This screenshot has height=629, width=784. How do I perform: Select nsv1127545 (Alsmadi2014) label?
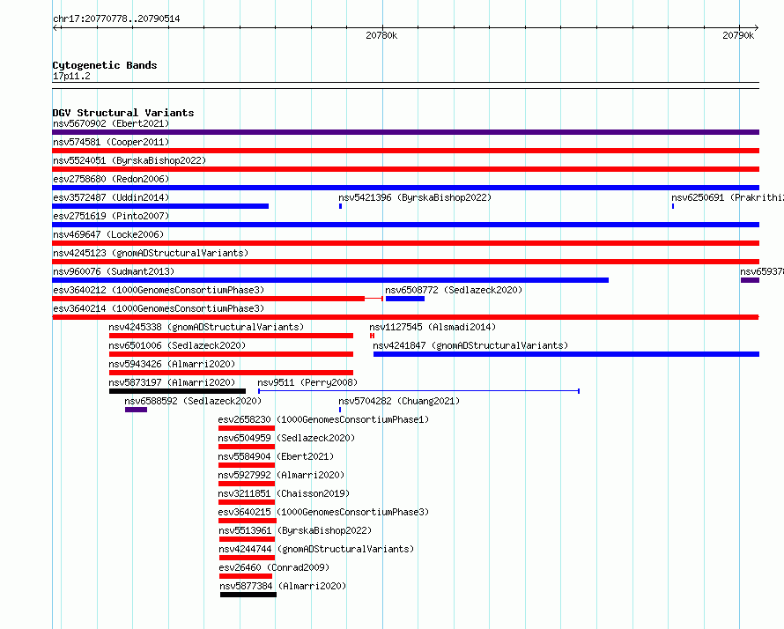point(433,327)
